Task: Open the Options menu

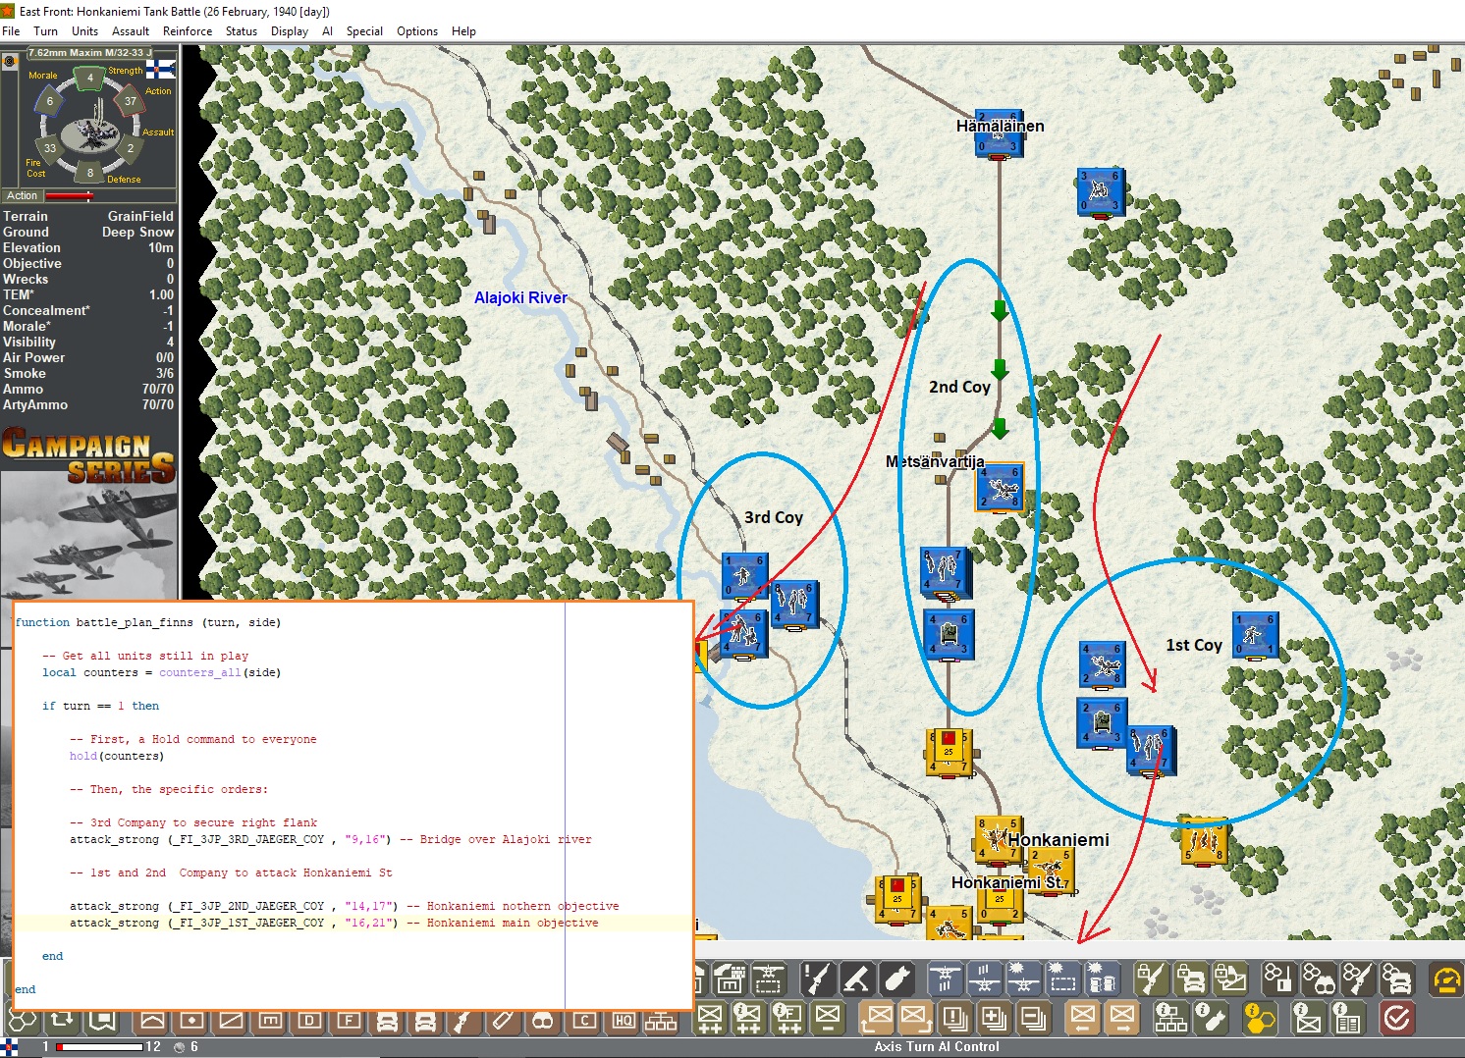Action: (416, 30)
